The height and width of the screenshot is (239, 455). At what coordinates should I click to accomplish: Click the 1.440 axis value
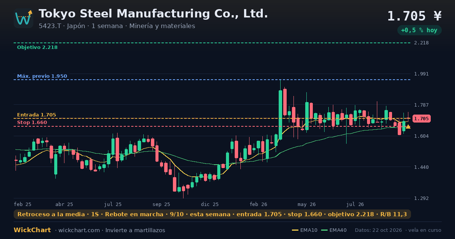click(x=421, y=167)
